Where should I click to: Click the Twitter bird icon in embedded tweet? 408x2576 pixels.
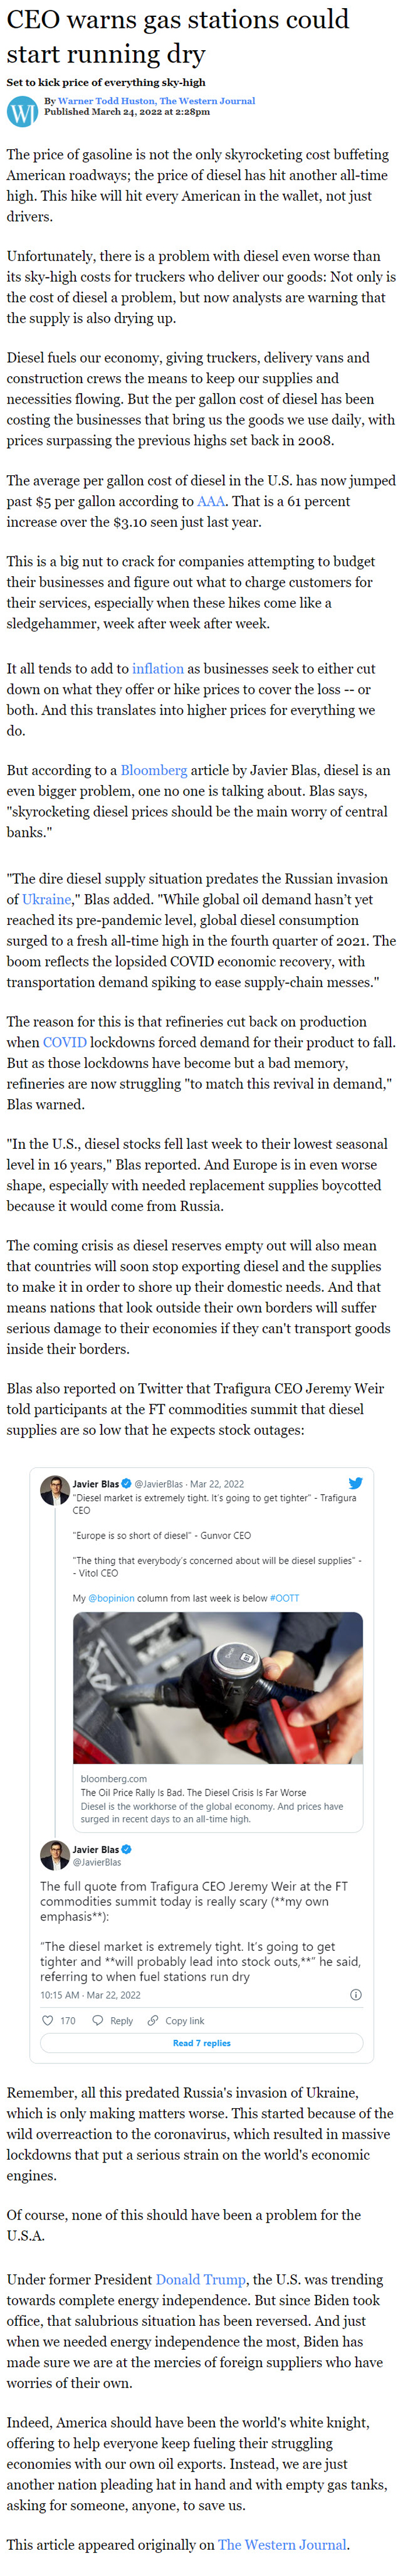pos(355,1483)
